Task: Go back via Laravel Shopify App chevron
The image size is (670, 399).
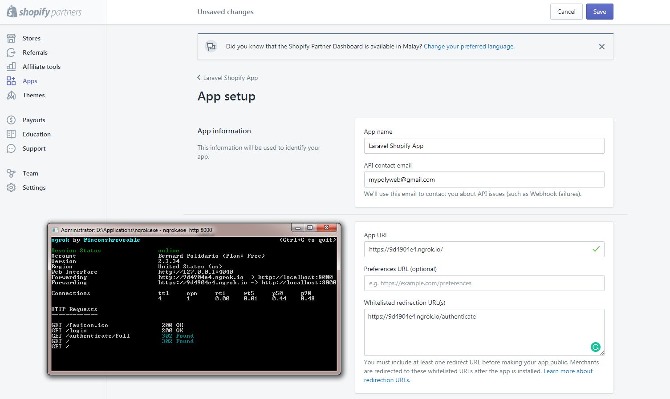Action: pos(199,77)
